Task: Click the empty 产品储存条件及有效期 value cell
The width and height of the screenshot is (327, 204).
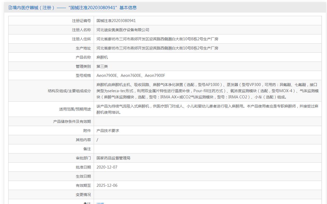Action: tap(207, 121)
